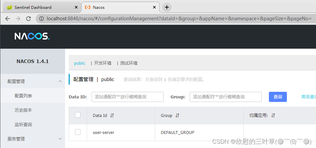Expand the 服务管理 menu chevron
This screenshot has width=316, height=148.
pyautogui.click(x=60, y=139)
